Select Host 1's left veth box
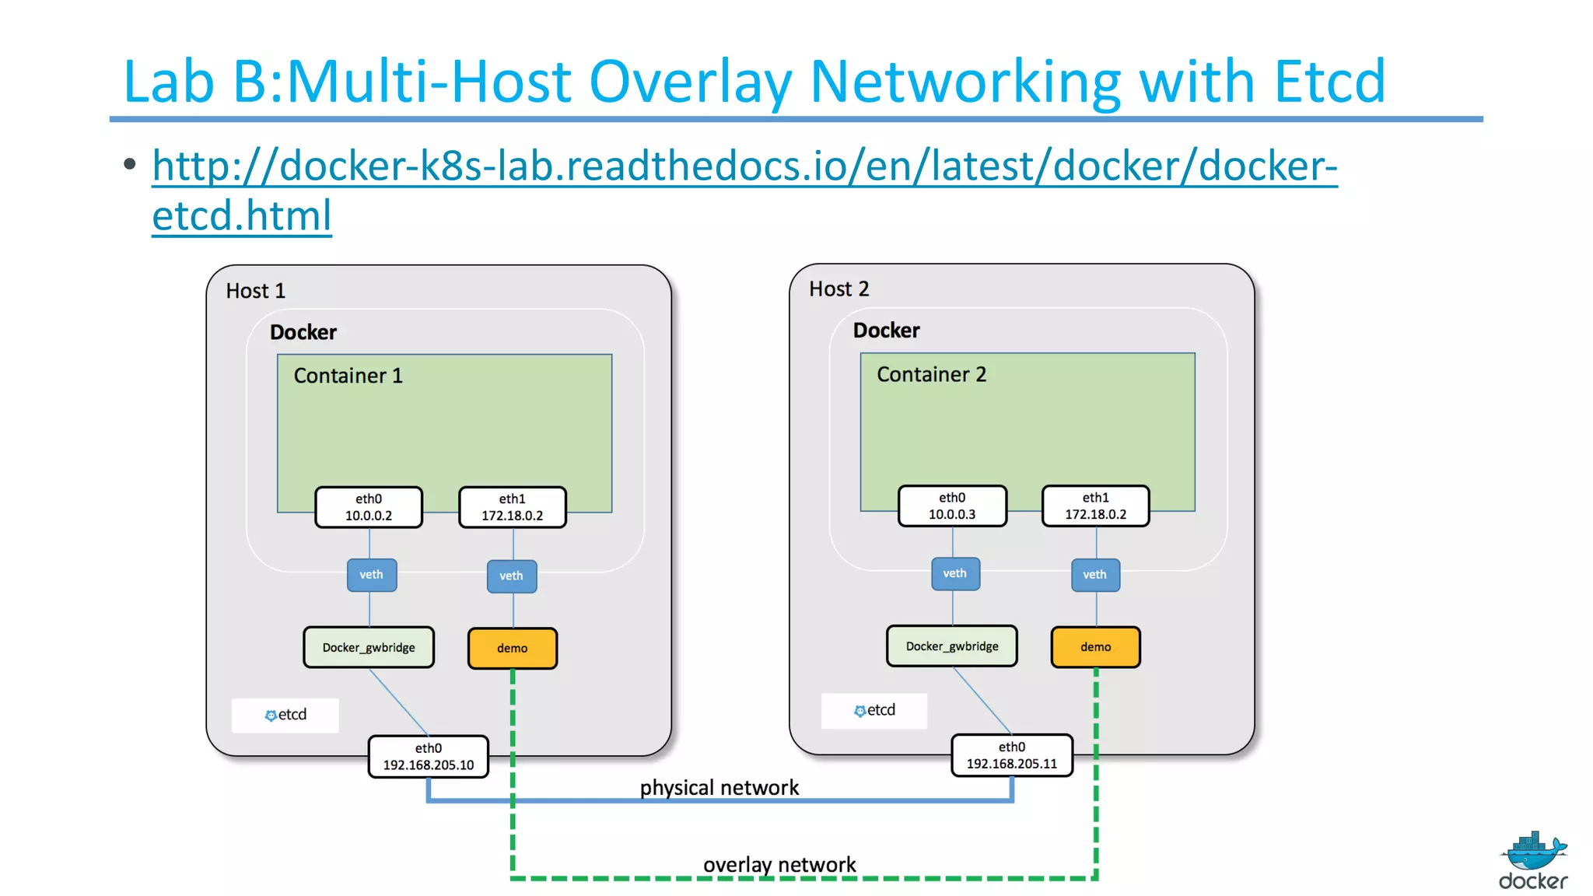 [x=371, y=575]
